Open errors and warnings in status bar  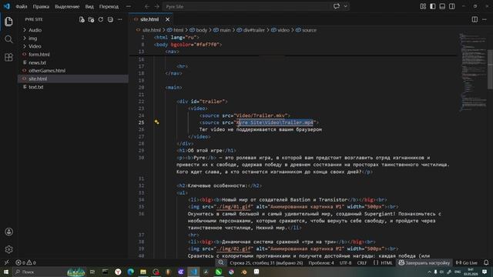(x=25, y=262)
